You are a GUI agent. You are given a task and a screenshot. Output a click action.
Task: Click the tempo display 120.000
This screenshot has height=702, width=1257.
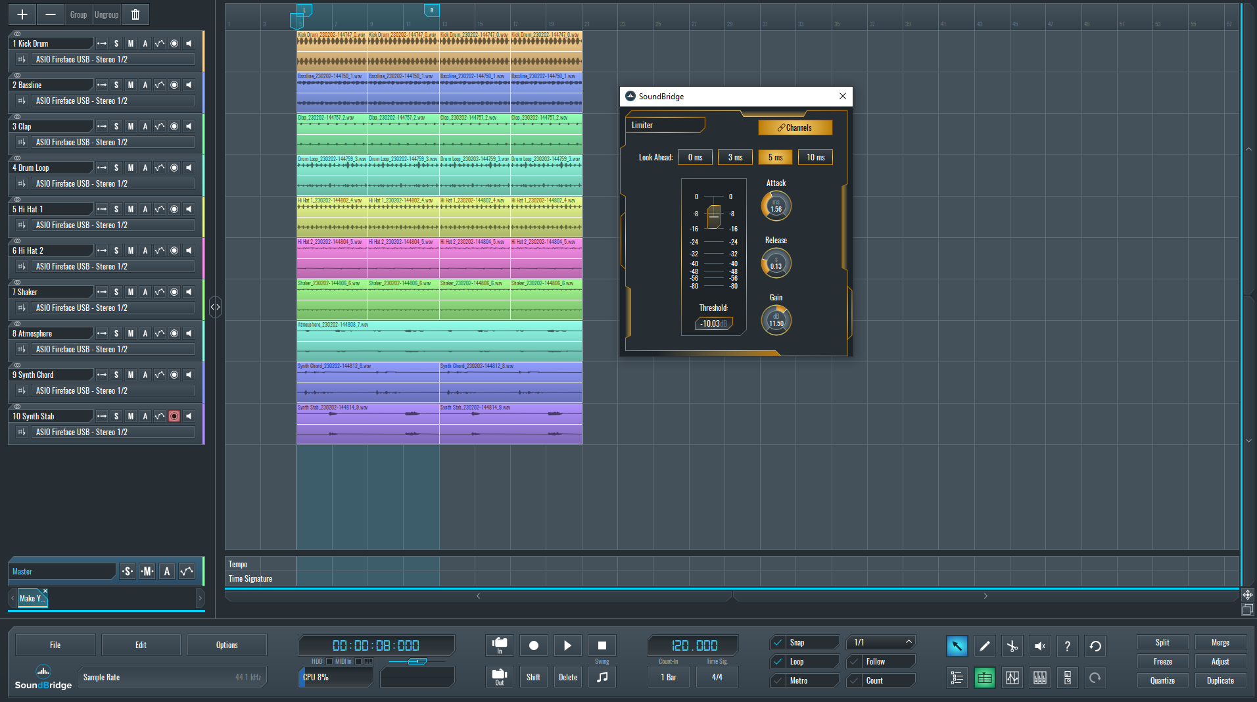pyautogui.click(x=694, y=645)
